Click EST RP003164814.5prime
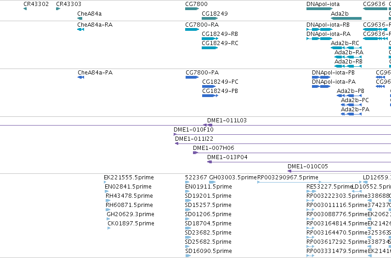Viewport: 391px width, 258px height. click(310, 228)
